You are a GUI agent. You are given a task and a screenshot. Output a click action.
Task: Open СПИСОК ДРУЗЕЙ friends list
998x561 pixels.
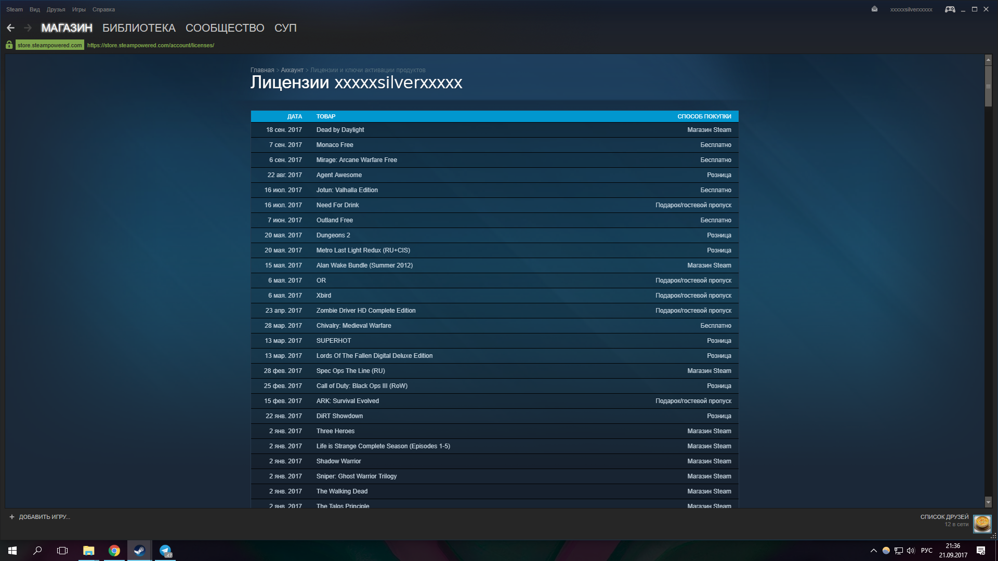coord(944,517)
